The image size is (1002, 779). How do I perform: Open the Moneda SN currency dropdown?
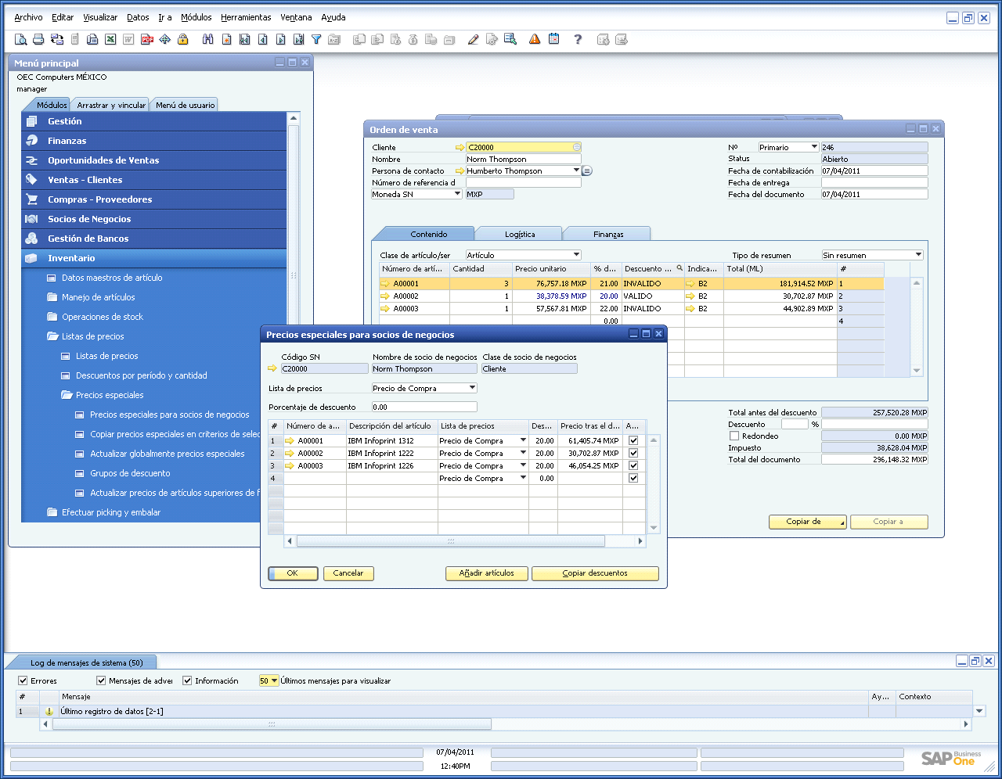click(x=459, y=193)
